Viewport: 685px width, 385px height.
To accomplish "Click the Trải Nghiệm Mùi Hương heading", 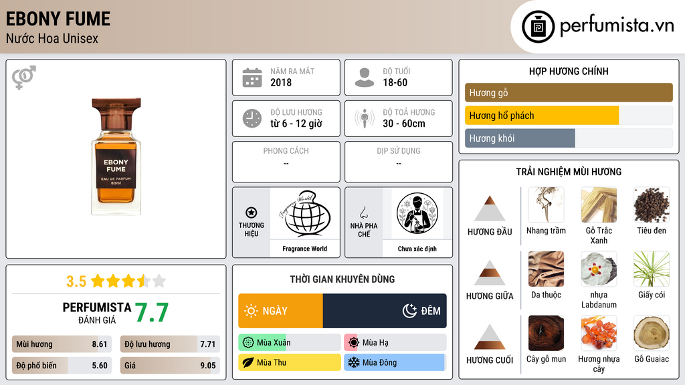I will pos(569,172).
